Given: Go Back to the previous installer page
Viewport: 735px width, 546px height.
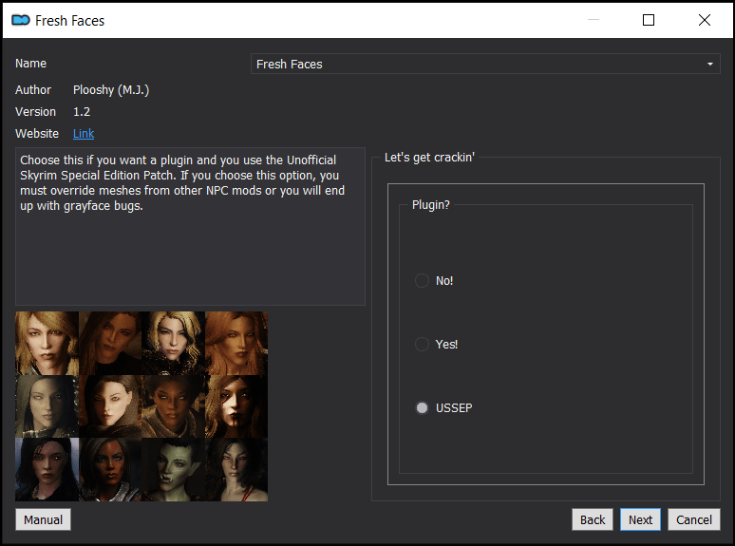Looking at the screenshot, I should 592,519.
